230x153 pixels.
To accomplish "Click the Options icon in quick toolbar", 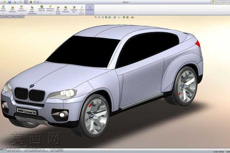I will coord(38,2).
